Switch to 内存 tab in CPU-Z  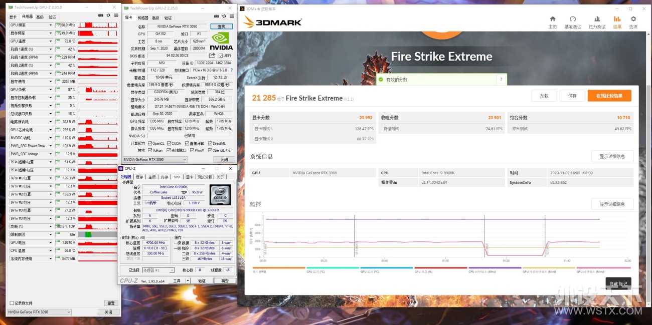point(165,177)
